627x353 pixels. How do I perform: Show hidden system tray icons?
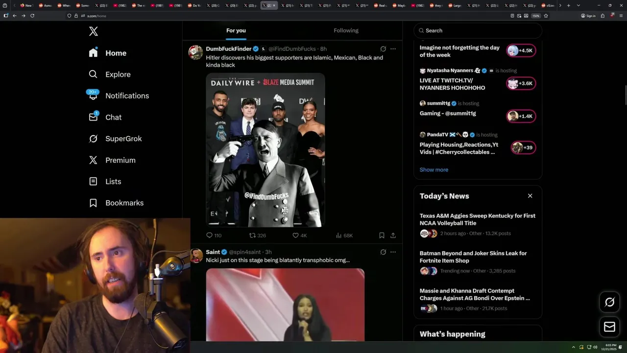pyautogui.click(x=574, y=347)
